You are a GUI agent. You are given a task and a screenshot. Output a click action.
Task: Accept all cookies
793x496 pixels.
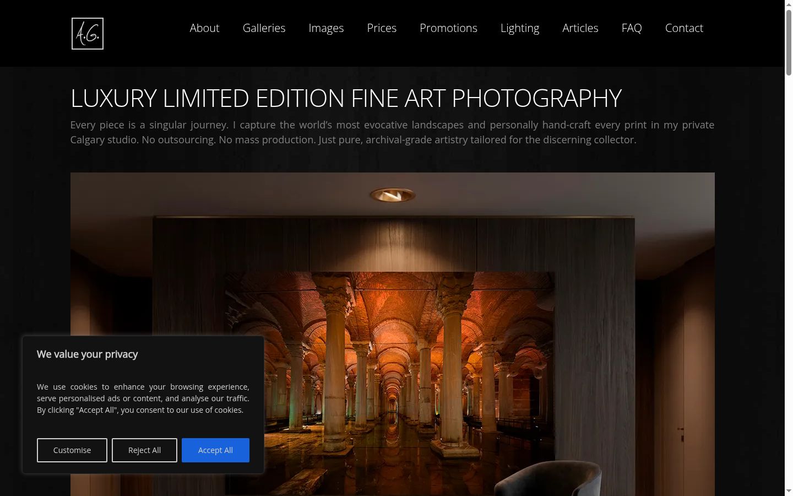pyautogui.click(x=215, y=450)
